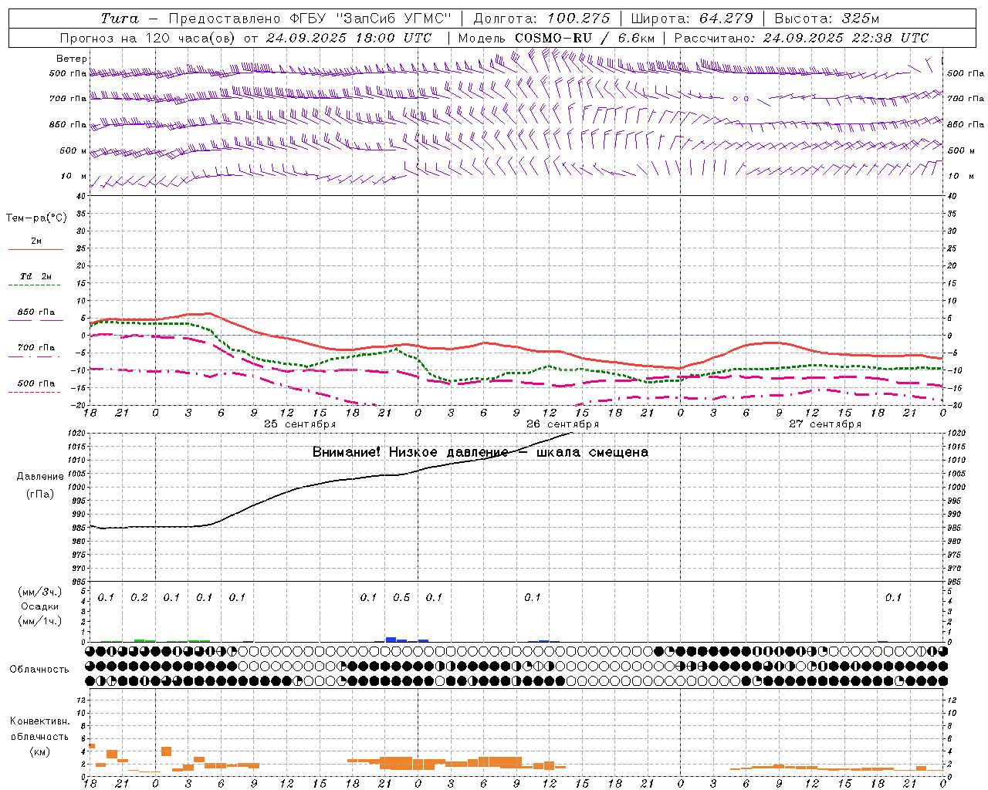Click the "Облачность" cloud cover label
Screen dimensions: 988x790
39,670
